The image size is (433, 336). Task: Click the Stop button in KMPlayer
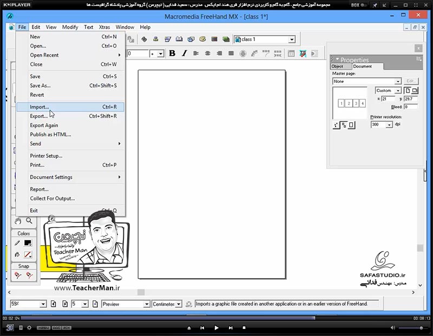pos(244,328)
